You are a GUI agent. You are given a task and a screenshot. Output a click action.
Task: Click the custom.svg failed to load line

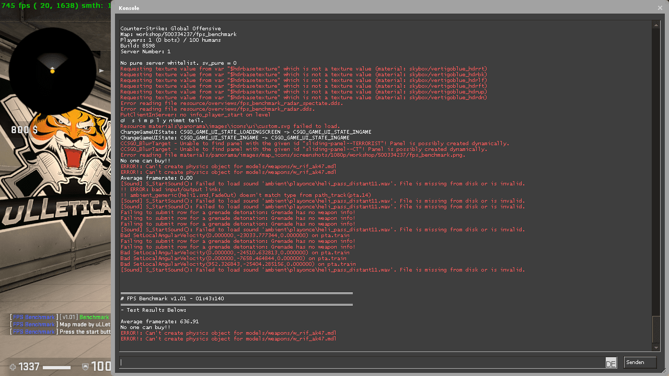pos(230,126)
